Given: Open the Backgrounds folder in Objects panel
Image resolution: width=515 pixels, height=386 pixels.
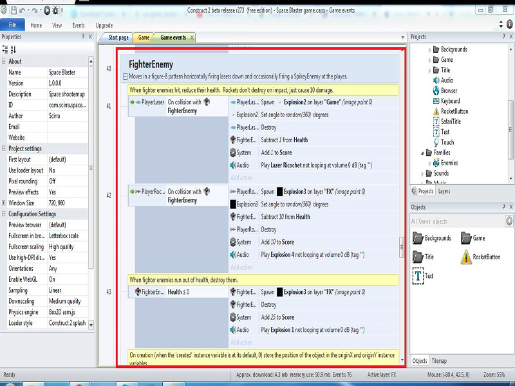Looking at the screenshot, I should [431, 238].
